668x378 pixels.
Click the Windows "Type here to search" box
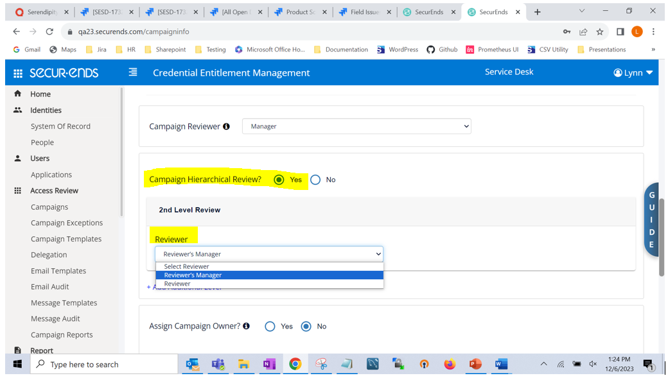(x=103, y=364)
